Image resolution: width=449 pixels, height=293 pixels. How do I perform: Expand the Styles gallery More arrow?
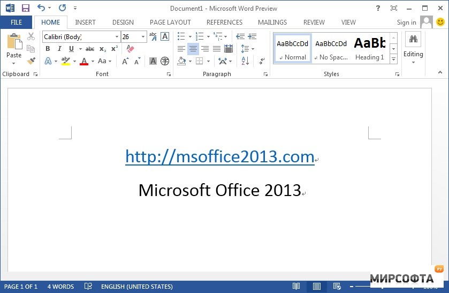[x=394, y=59]
